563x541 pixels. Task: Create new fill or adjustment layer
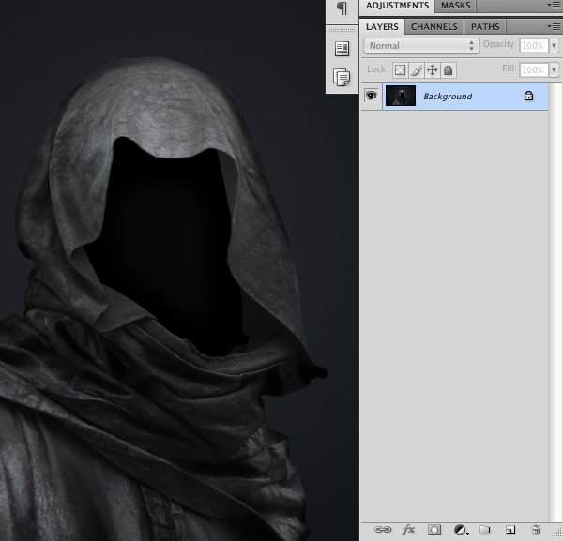[461, 530]
